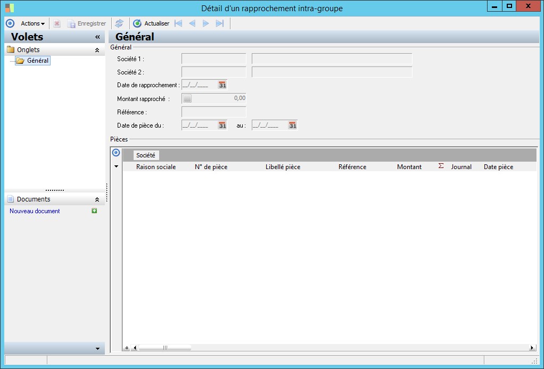This screenshot has width=544, height=369.
Task: Select the Général tree item
Action: point(33,61)
